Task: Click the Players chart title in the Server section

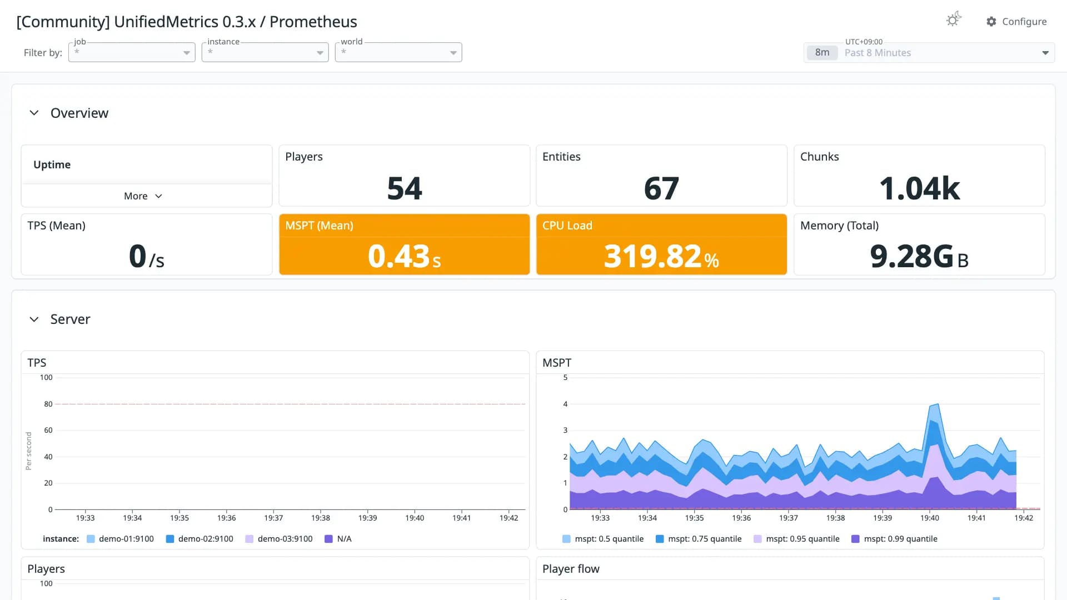Action: 46,569
